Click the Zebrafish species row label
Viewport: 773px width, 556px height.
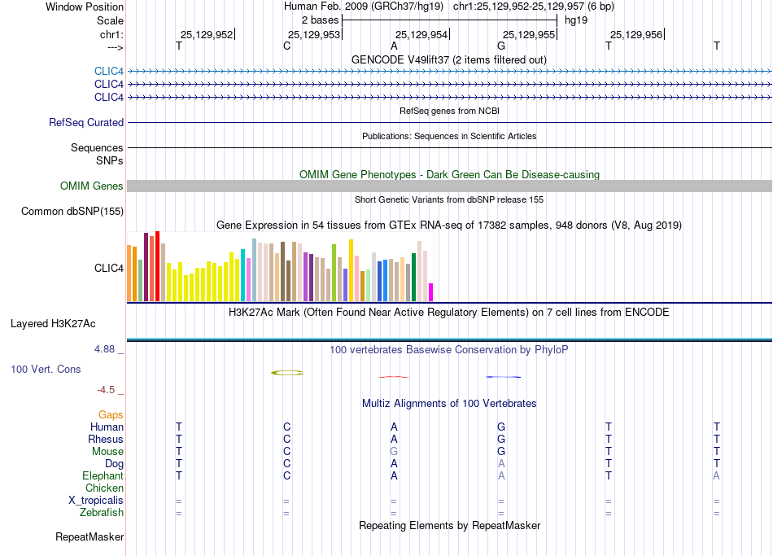[x=101, y=512]
